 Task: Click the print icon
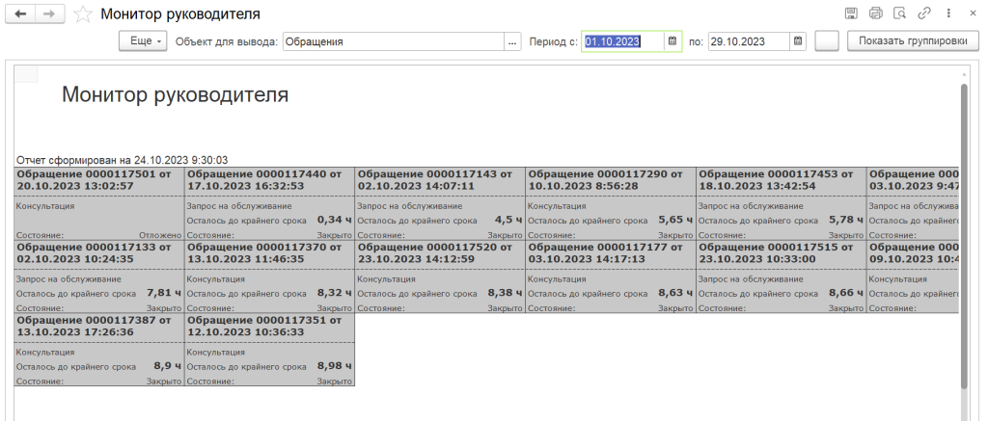875,13
